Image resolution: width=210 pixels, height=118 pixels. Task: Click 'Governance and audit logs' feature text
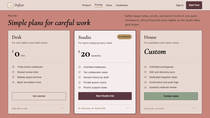[x=164, y=82]
